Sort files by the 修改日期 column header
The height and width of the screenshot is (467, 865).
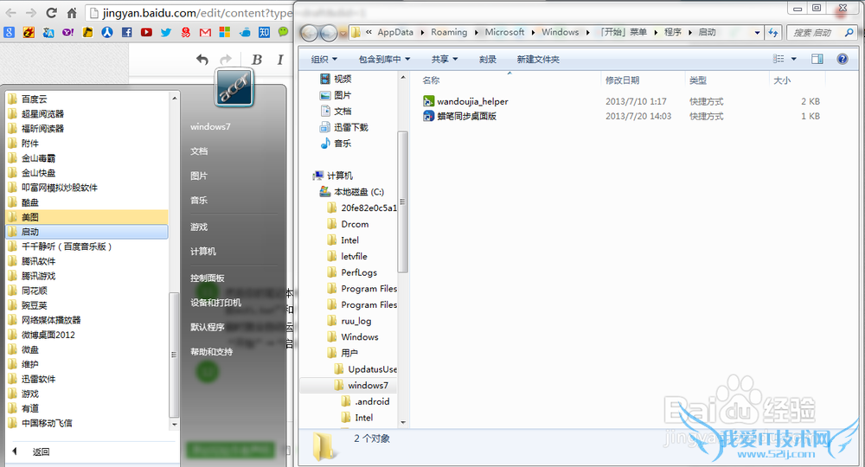click(x=622, y=80)
